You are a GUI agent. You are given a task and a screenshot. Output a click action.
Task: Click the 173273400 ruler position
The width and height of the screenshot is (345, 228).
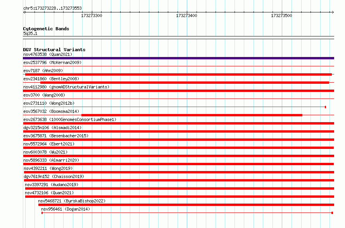[186, 16]
